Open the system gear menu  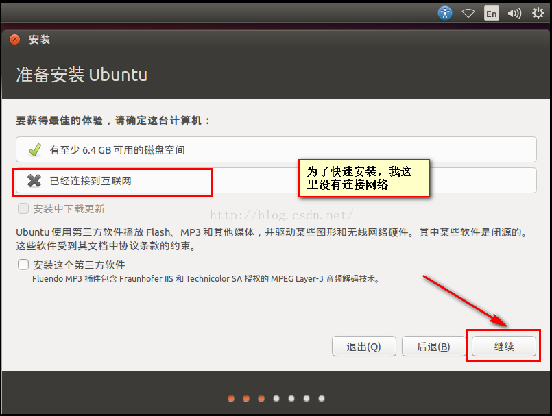pyautogui.click(x=538, y=14)
